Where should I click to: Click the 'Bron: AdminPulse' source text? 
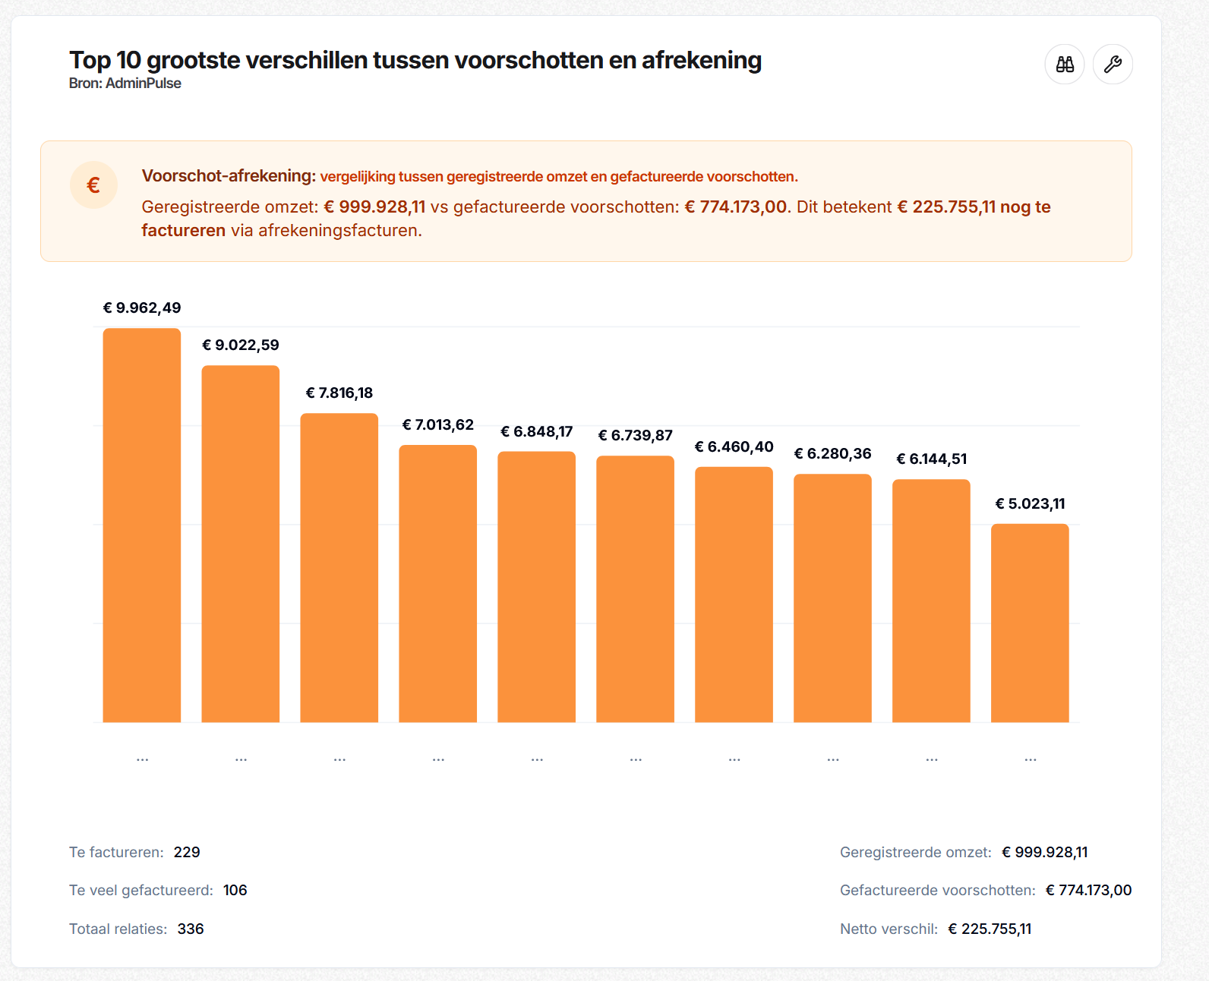125,84
